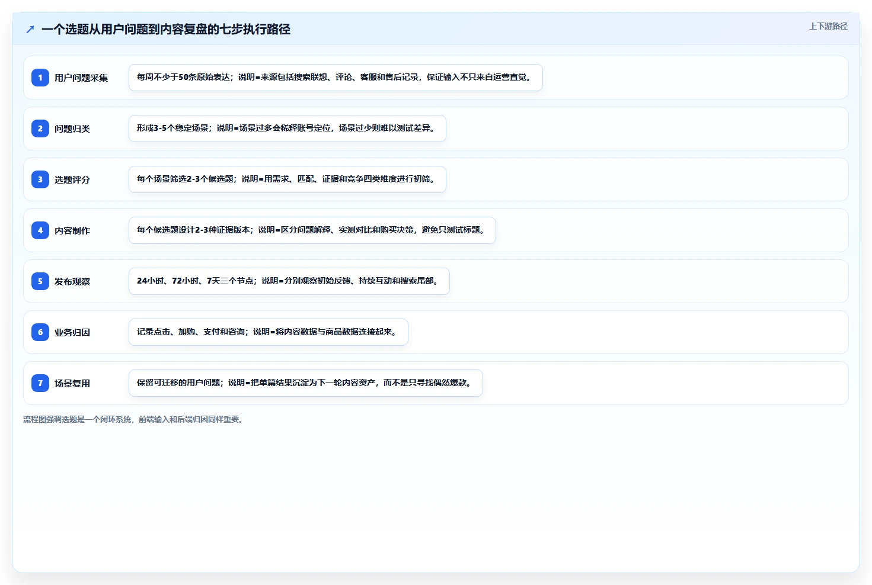Screen dimensions: 872x585
Task: Click the 上下游路径 label in the header
Action: pyautogui.click(x=828, y=26)
